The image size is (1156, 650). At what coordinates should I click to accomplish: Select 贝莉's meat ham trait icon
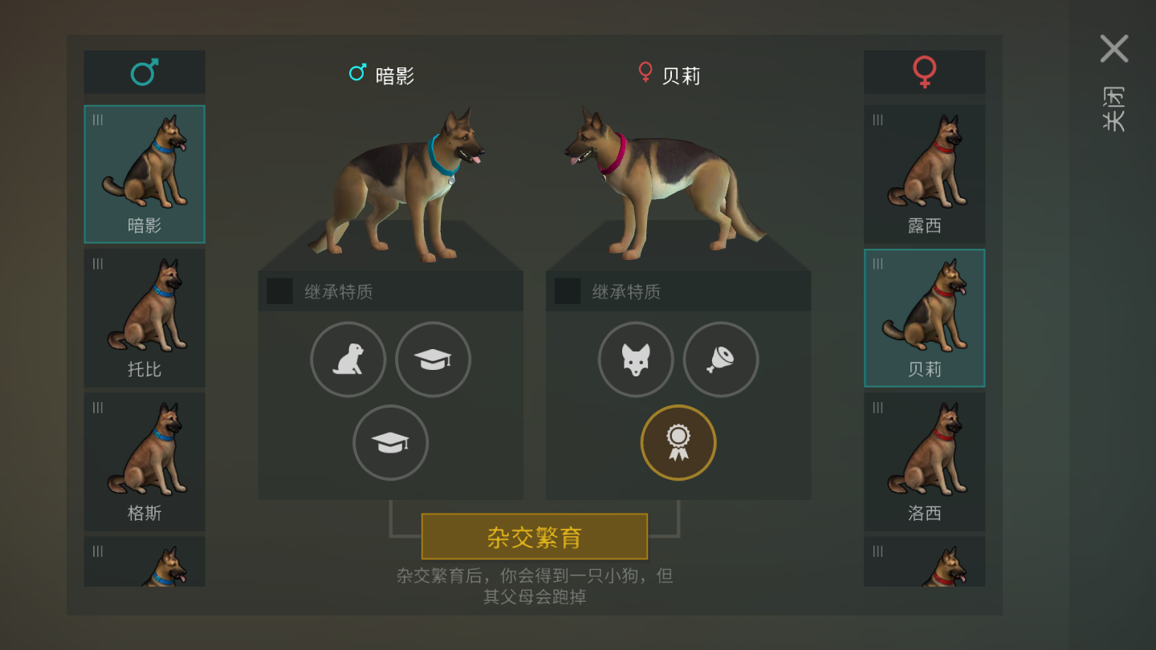(x=721, y=360)
